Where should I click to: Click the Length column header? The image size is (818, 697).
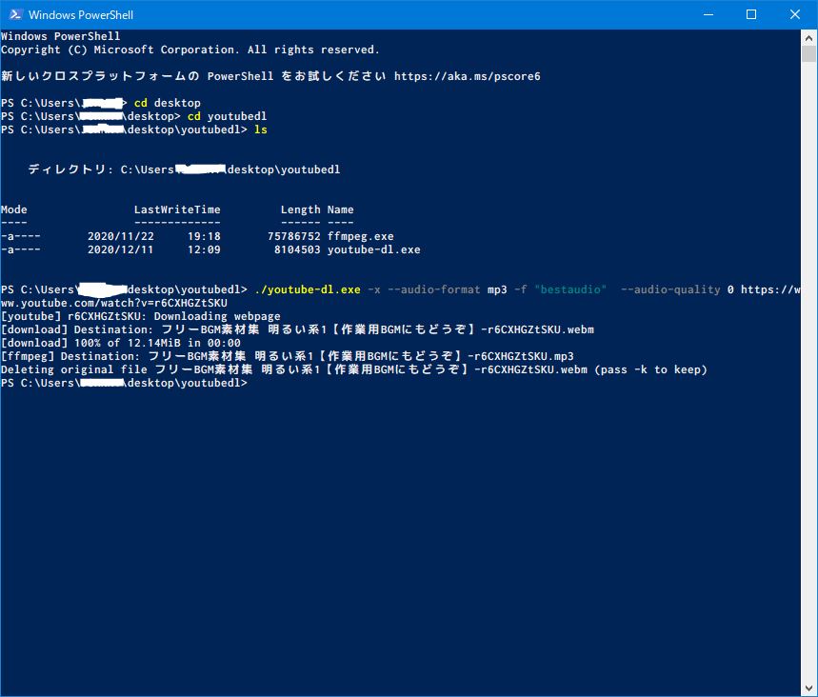point(301,209)
